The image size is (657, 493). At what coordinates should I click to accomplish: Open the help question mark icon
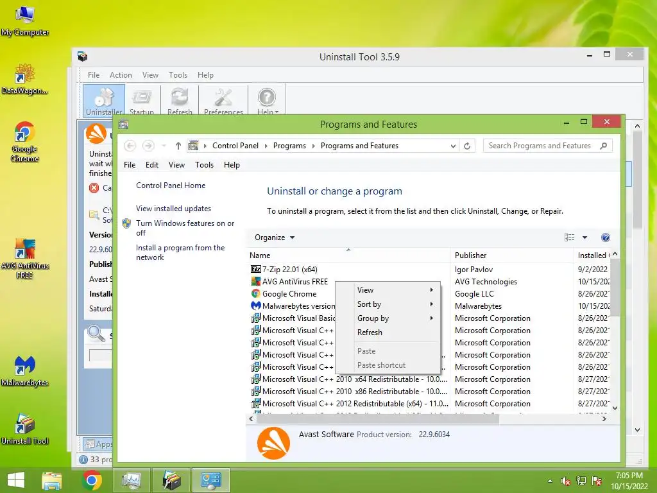point(605,238)
